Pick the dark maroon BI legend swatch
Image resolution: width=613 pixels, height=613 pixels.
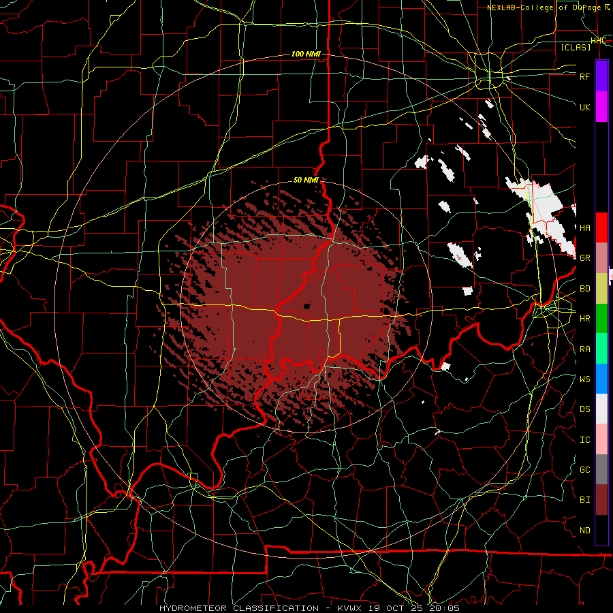pyautogui.click(x=601, y=500)
